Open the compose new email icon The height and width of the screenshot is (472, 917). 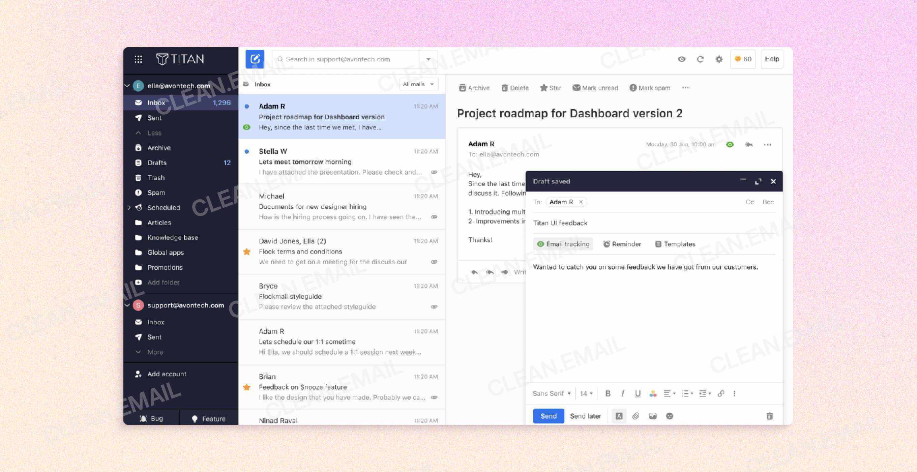click(255, 59)
